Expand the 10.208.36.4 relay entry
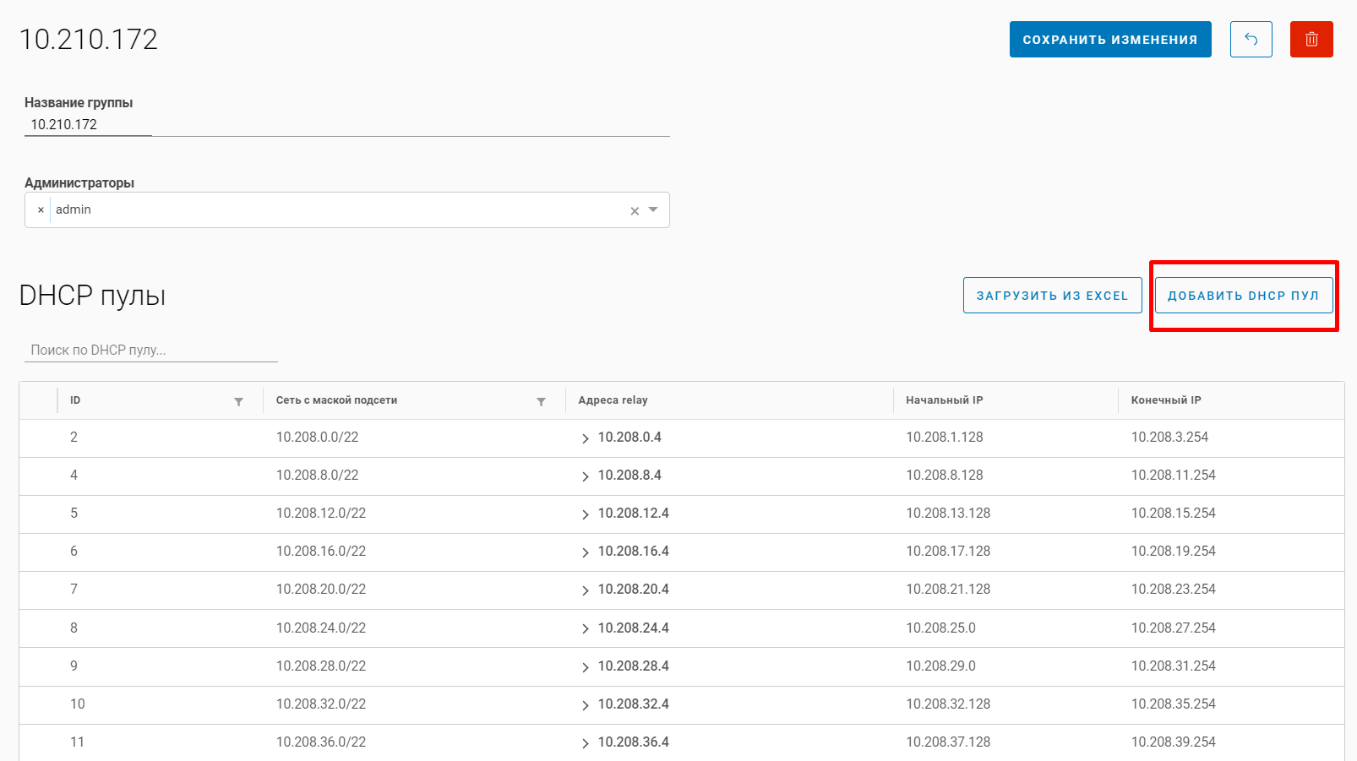1357x761 pixels. (x=585, y=743)
